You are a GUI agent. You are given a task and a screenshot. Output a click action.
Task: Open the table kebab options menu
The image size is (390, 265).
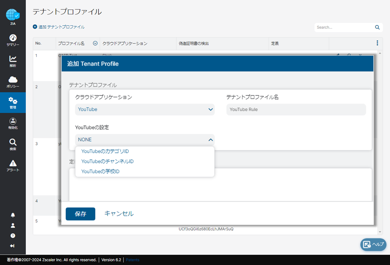(x=377, y=43)
